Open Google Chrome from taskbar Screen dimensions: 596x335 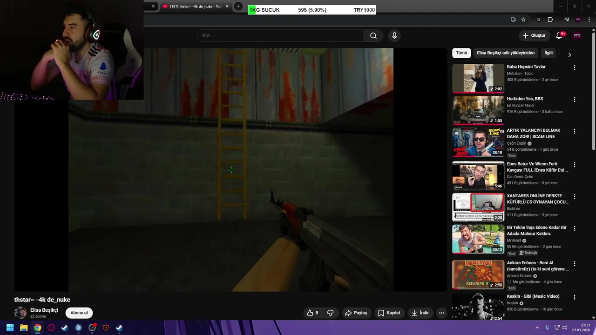37,328
